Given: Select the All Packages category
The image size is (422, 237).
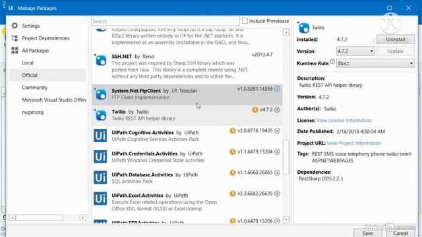Looking at the screenshot, I should point(35,51).
